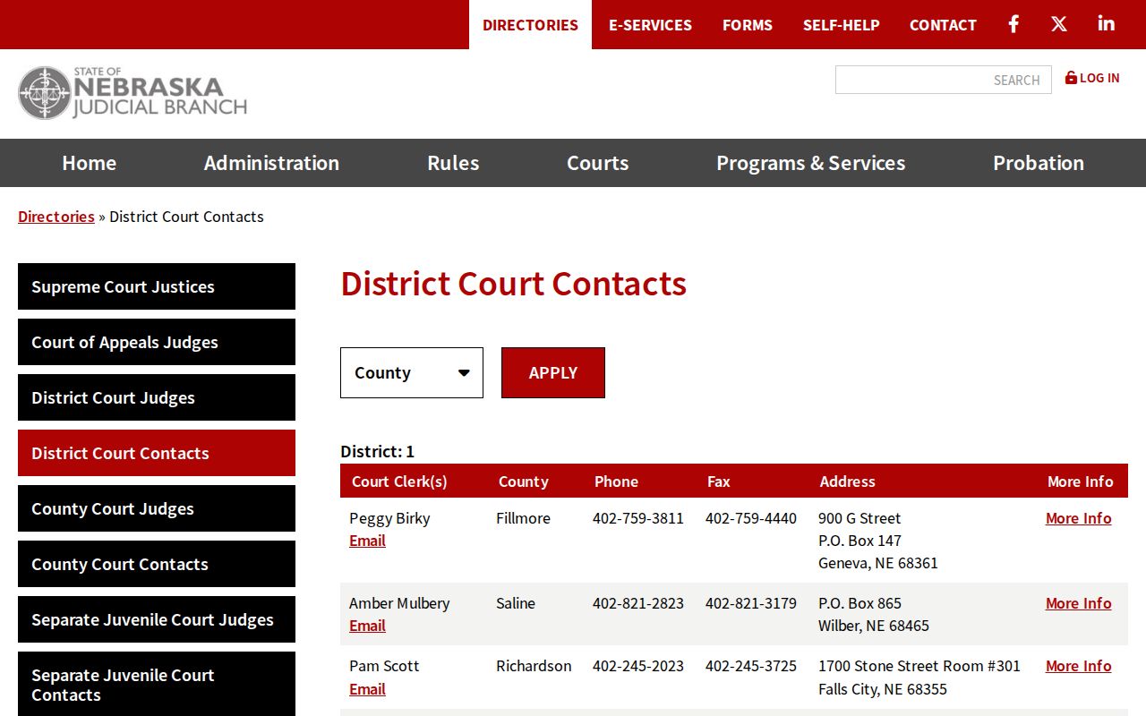Viewport: 1146px width, 716px height.
Task: Open the LinkedIn icon
Action: coord(1107,24)
